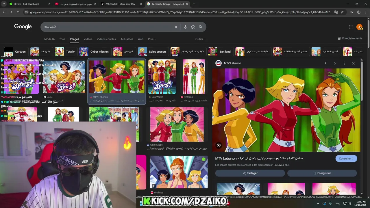Go forward in browser history
The height and width of the screenshot is (208, 370).
(11, 12)
